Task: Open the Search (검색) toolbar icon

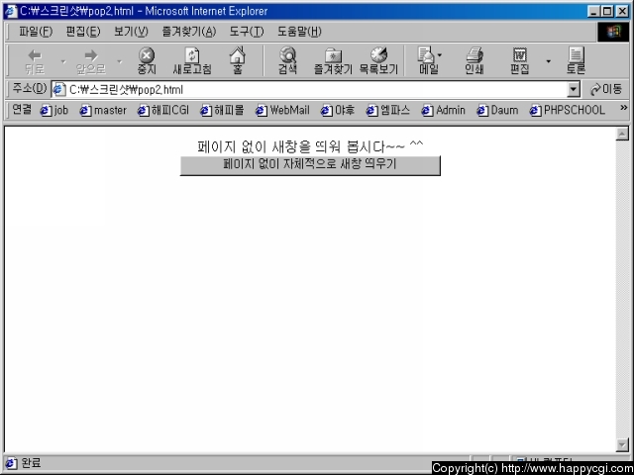Action: coord(287,61)
